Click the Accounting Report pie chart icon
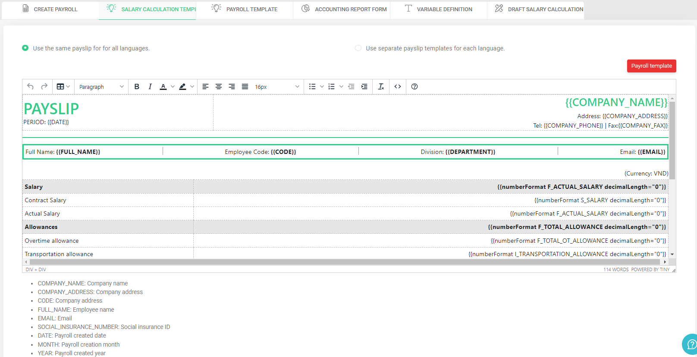 [x=305, y=8]
